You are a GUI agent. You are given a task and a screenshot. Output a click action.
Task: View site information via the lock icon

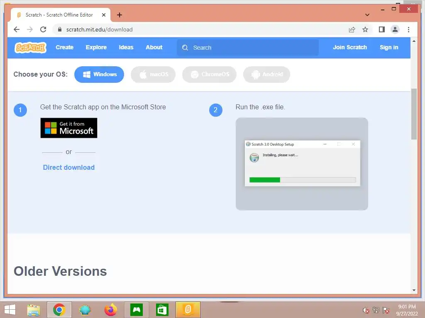[x=60, y=29]
